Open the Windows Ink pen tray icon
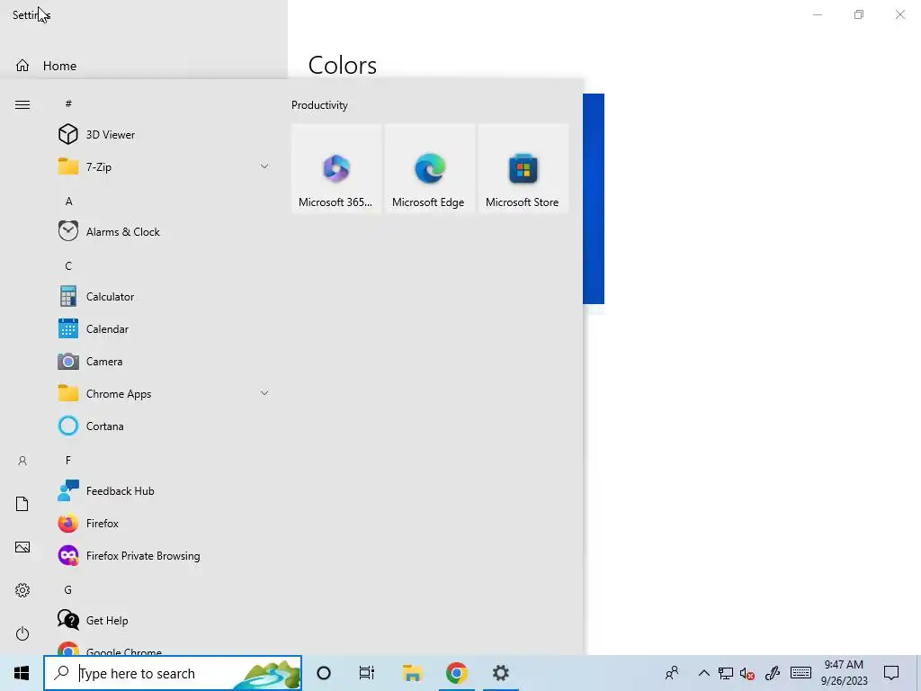921x691 pixels. pos(773,673)
